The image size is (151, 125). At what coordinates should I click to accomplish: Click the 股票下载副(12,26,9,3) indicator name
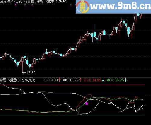[17, 80]
